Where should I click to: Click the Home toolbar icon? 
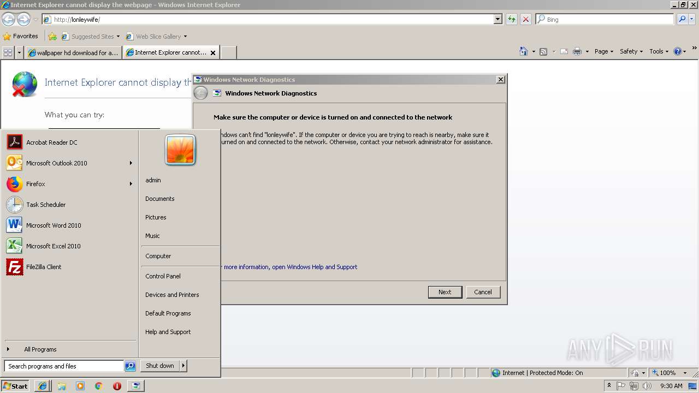point(524,51)
